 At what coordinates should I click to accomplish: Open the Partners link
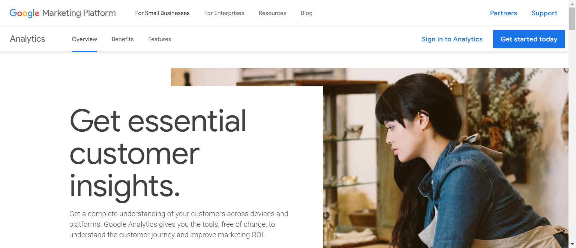coord(503,13)
